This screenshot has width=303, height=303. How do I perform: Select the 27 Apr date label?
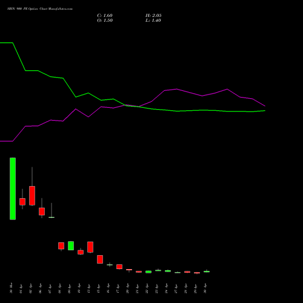pos(176,288)
